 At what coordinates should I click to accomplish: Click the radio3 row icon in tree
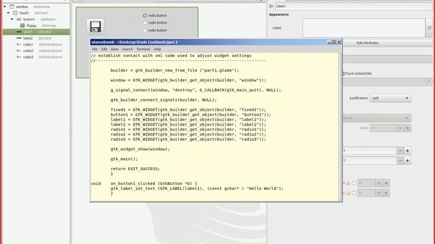tap(19, 57)
